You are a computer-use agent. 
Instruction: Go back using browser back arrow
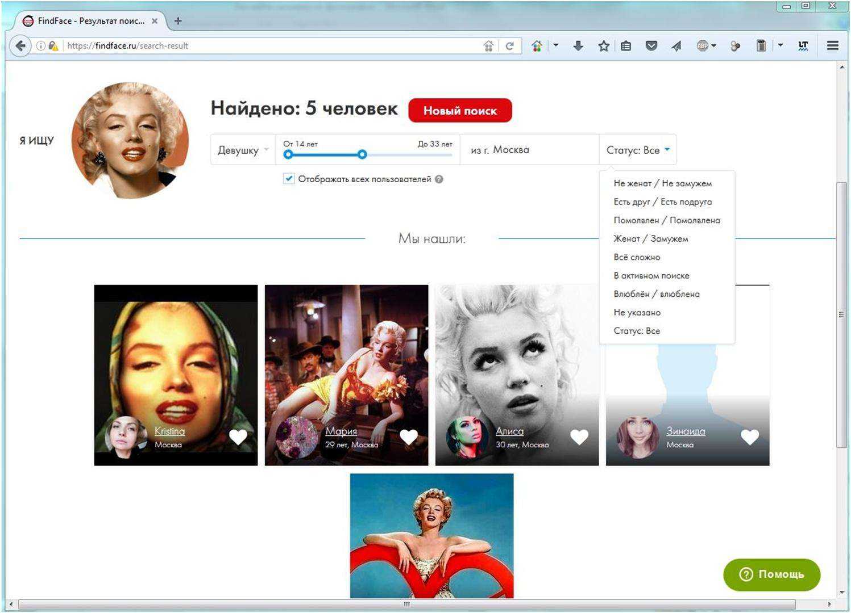point(20,46)
